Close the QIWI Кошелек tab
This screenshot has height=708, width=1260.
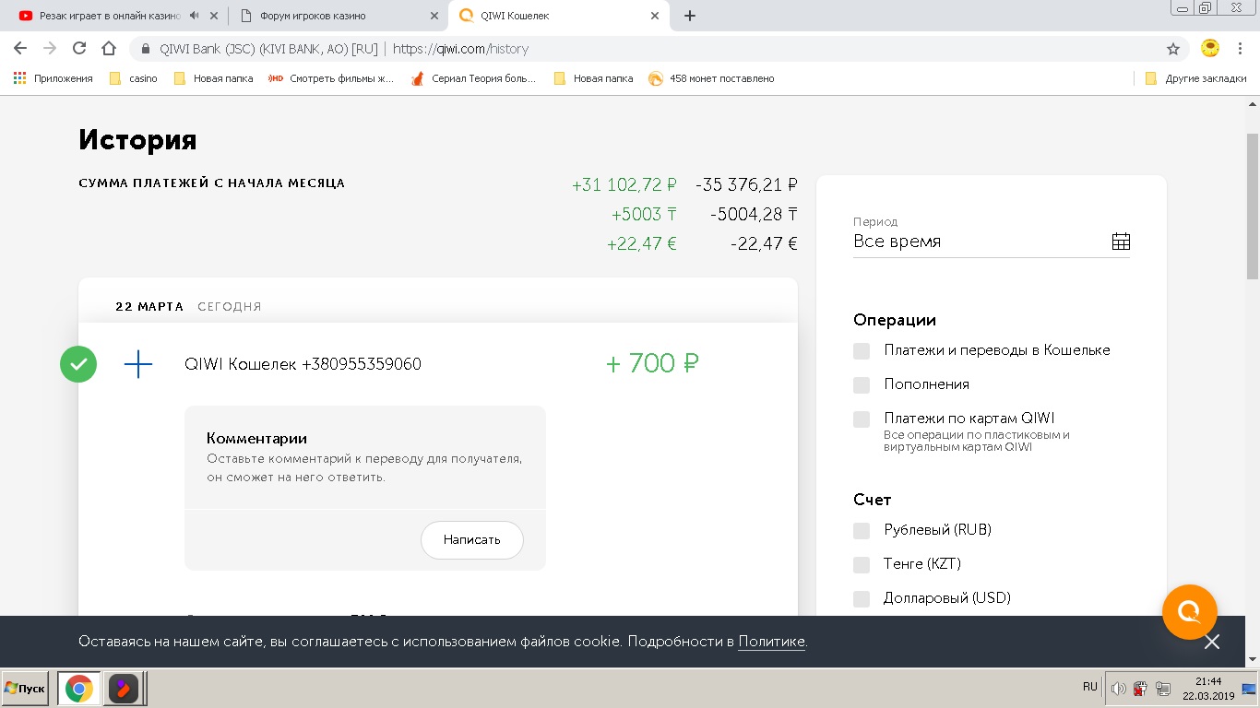(x=655, y=16)
